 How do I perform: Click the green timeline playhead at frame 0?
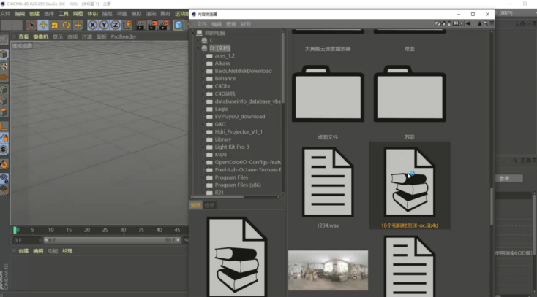coord(15,230)
